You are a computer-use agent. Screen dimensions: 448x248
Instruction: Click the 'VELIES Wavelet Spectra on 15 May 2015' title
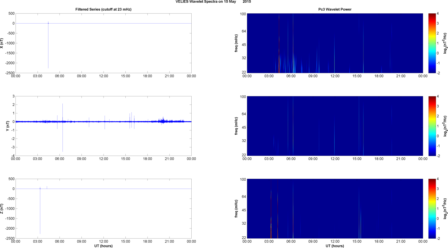coord(213,2)
